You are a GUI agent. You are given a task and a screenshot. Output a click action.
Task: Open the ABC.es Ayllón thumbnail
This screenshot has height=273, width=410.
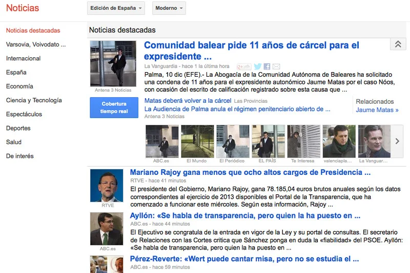coord(107,229)
